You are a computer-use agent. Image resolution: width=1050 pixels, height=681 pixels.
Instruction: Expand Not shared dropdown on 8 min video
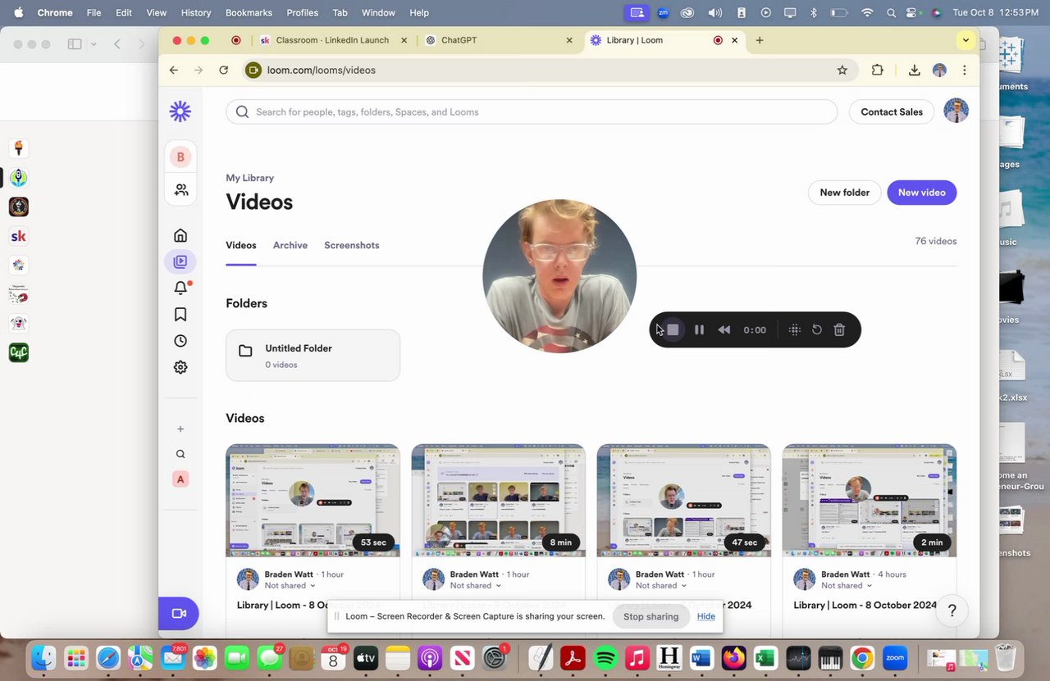point(476,586)
